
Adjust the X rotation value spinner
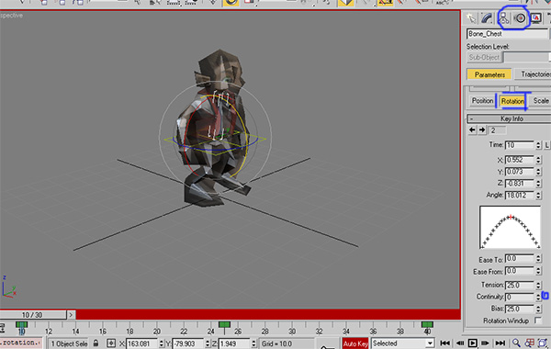click(538, 160)
